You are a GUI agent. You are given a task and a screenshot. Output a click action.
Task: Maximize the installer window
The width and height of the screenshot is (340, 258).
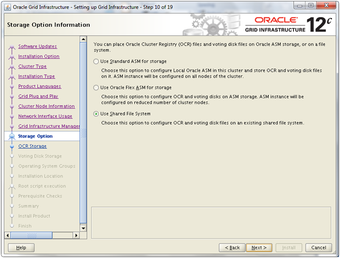pos(311,6)
